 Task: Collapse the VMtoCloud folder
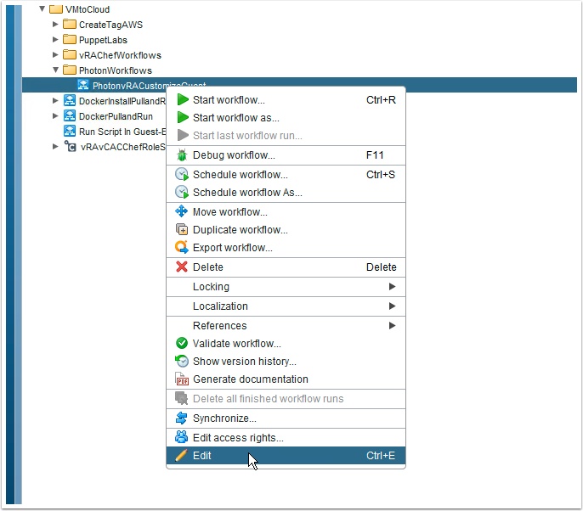coord(42,9)
